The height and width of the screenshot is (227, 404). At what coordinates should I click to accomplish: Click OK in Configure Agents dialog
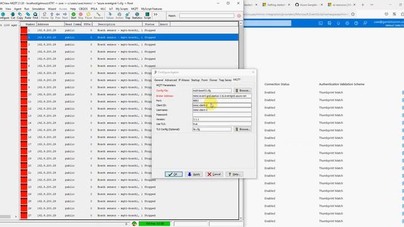tap(174, 174)
